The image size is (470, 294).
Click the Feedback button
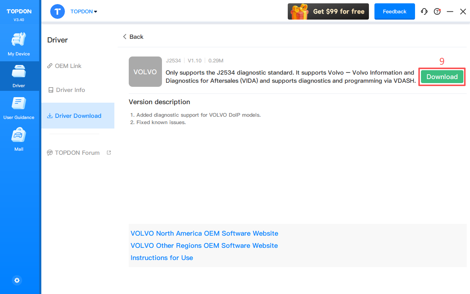coord(394,11)
